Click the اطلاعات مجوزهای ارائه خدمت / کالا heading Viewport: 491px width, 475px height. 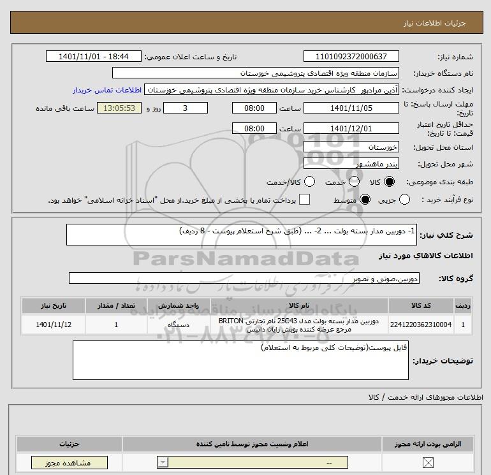pos(425,397)
